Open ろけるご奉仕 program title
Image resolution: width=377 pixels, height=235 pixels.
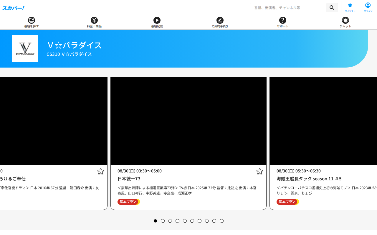click(x=13, y=179)
